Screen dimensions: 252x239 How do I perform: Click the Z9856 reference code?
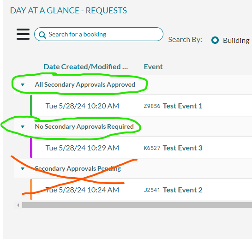[x=152, y=106]
